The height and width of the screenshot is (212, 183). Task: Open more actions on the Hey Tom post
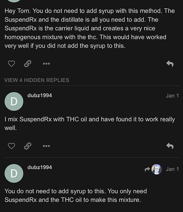(x=46, y=64)
